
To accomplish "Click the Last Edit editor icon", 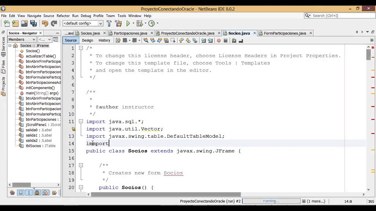I will 118,40.
